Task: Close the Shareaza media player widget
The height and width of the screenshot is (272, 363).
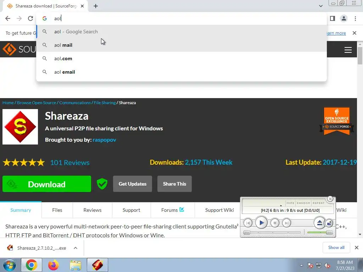Action: click(330, 199)
